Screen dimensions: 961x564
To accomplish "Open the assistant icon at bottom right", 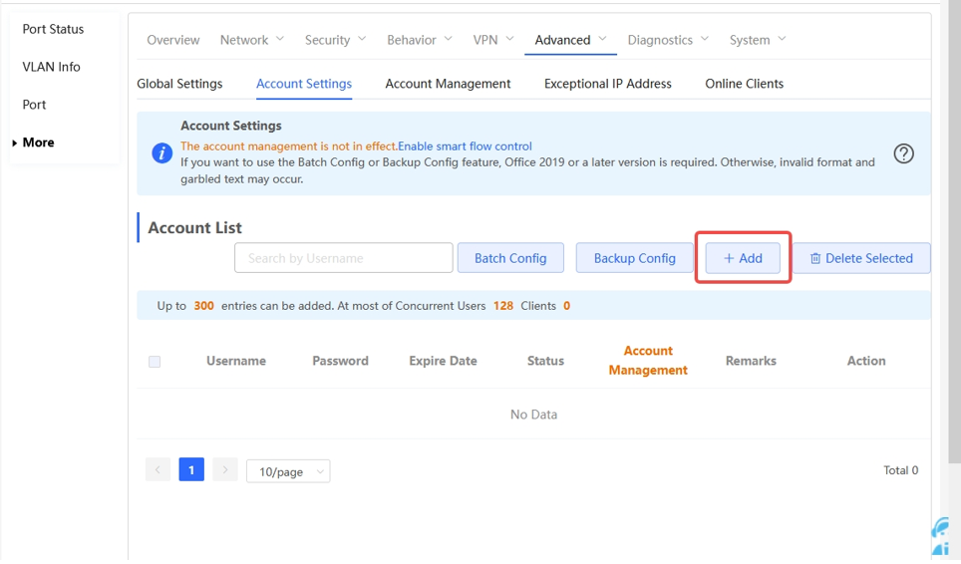I will coord(941,536).
